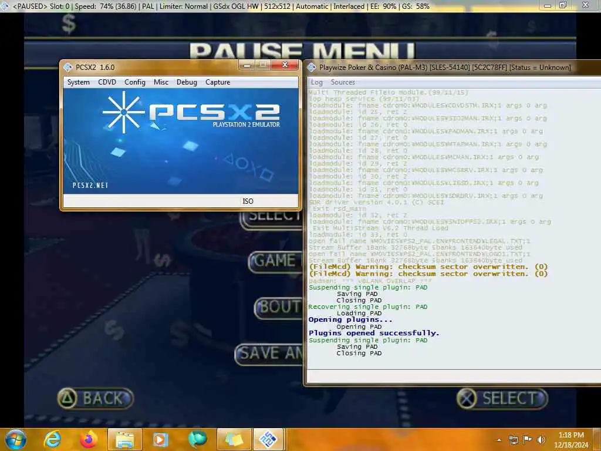Image resolution: width=601 pixels, height=451 pixels.
Task: Click the console window title bar icon
Action: [311, 68]
